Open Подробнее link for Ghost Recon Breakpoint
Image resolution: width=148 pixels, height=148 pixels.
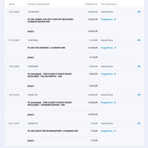[107, 131]
